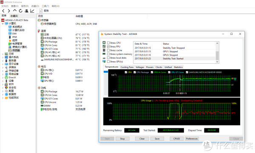Open the graph chart toolbar icon
The height and width of the screenshot is (153, 255).
[32, 11]
